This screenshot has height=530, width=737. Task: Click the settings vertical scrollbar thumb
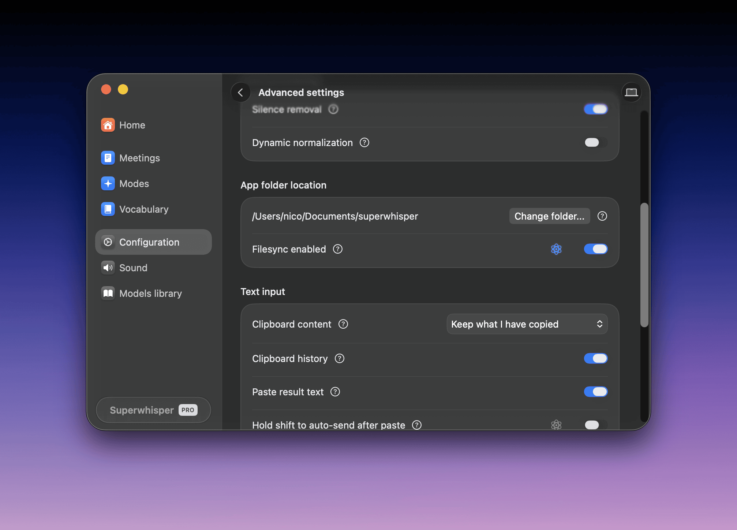[x=644, y=265]
